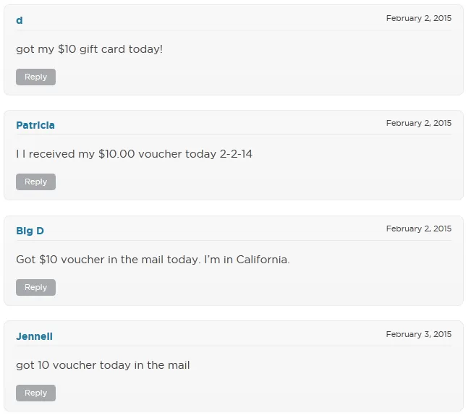Open Big D's author name link
This screenshot has height=418, width=471.
point(30,231)
